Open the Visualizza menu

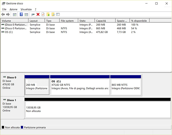tap(26, 9)
